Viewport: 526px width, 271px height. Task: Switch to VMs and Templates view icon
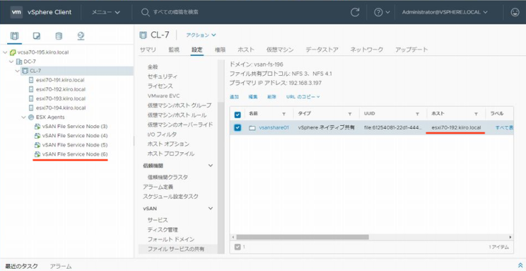click(36, 36)
